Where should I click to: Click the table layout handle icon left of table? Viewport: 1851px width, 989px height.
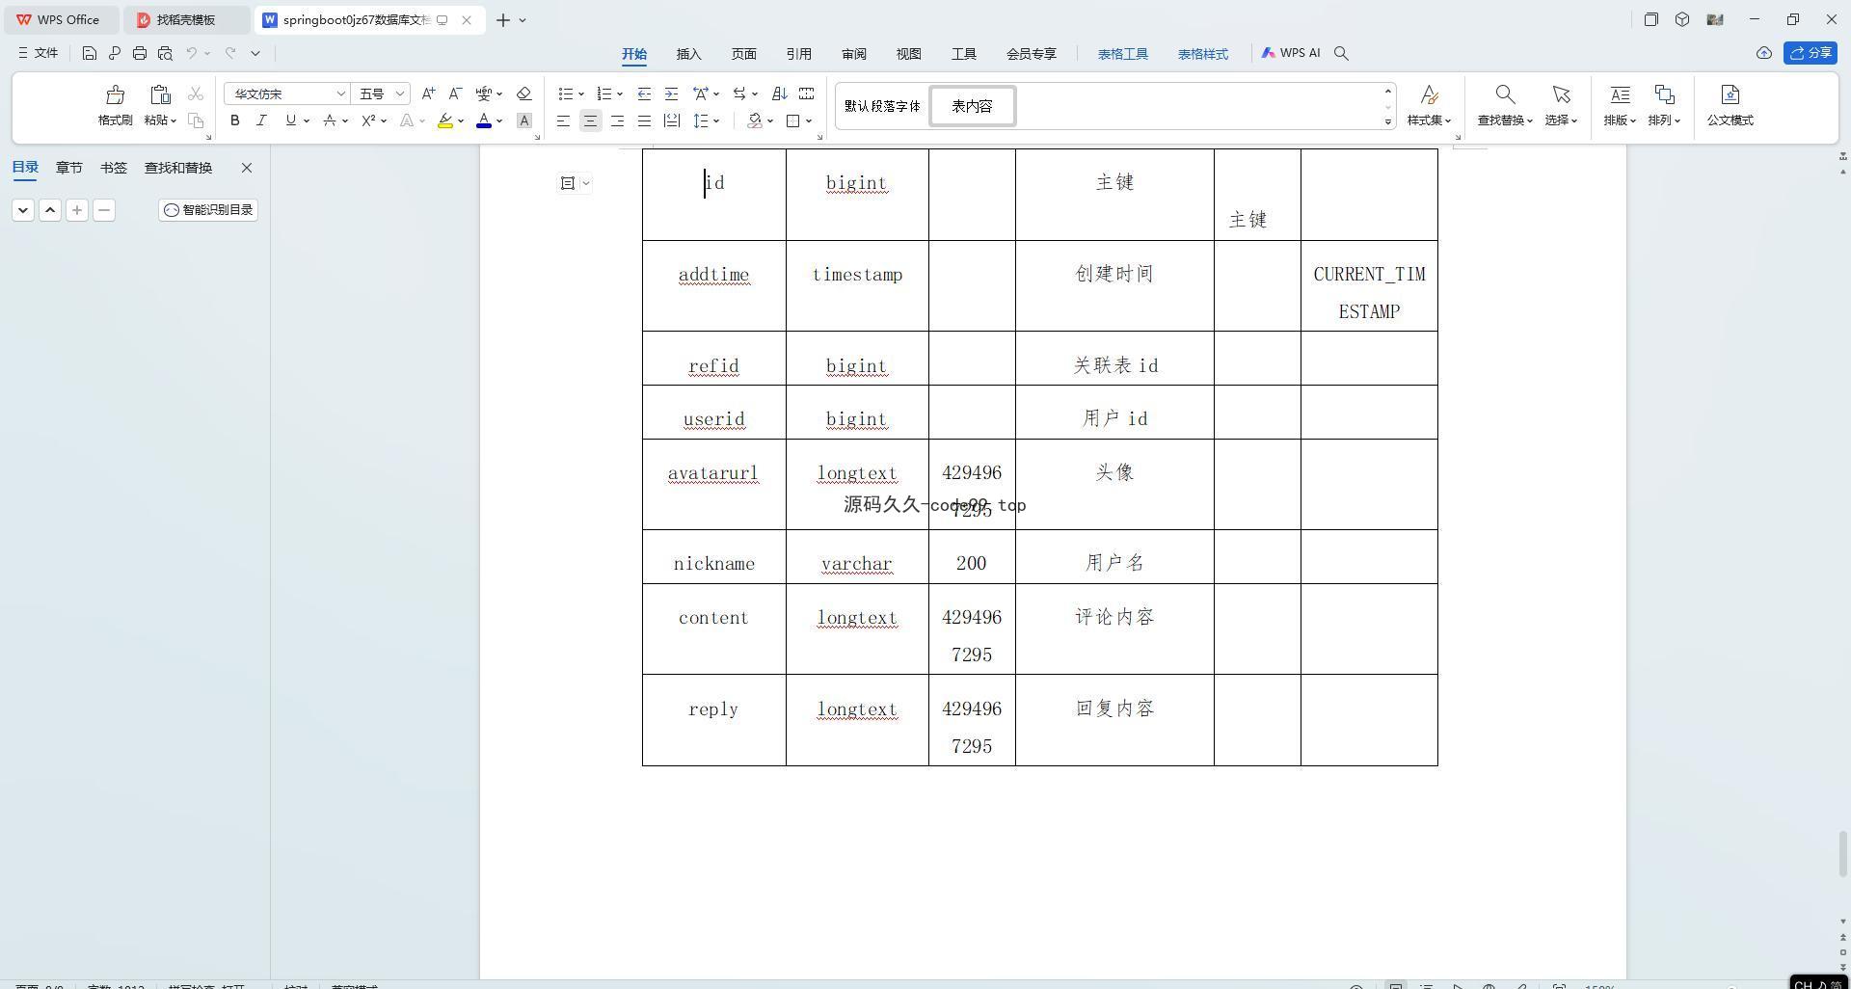(x=568, y=183)
